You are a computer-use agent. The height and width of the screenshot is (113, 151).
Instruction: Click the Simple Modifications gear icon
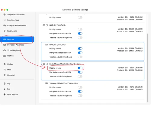[5, 14]
